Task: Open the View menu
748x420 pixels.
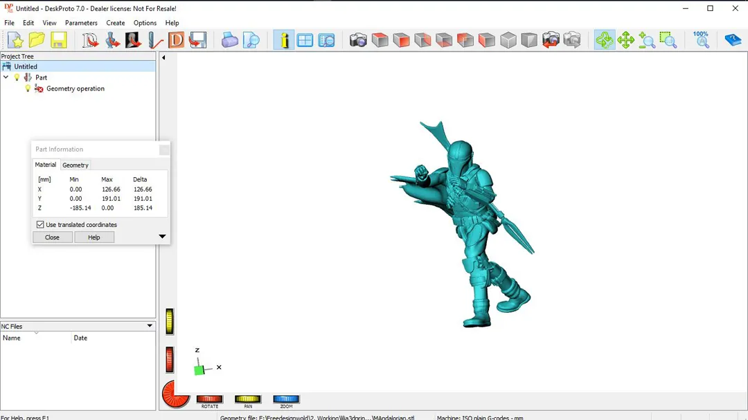Action: point(49,23)
